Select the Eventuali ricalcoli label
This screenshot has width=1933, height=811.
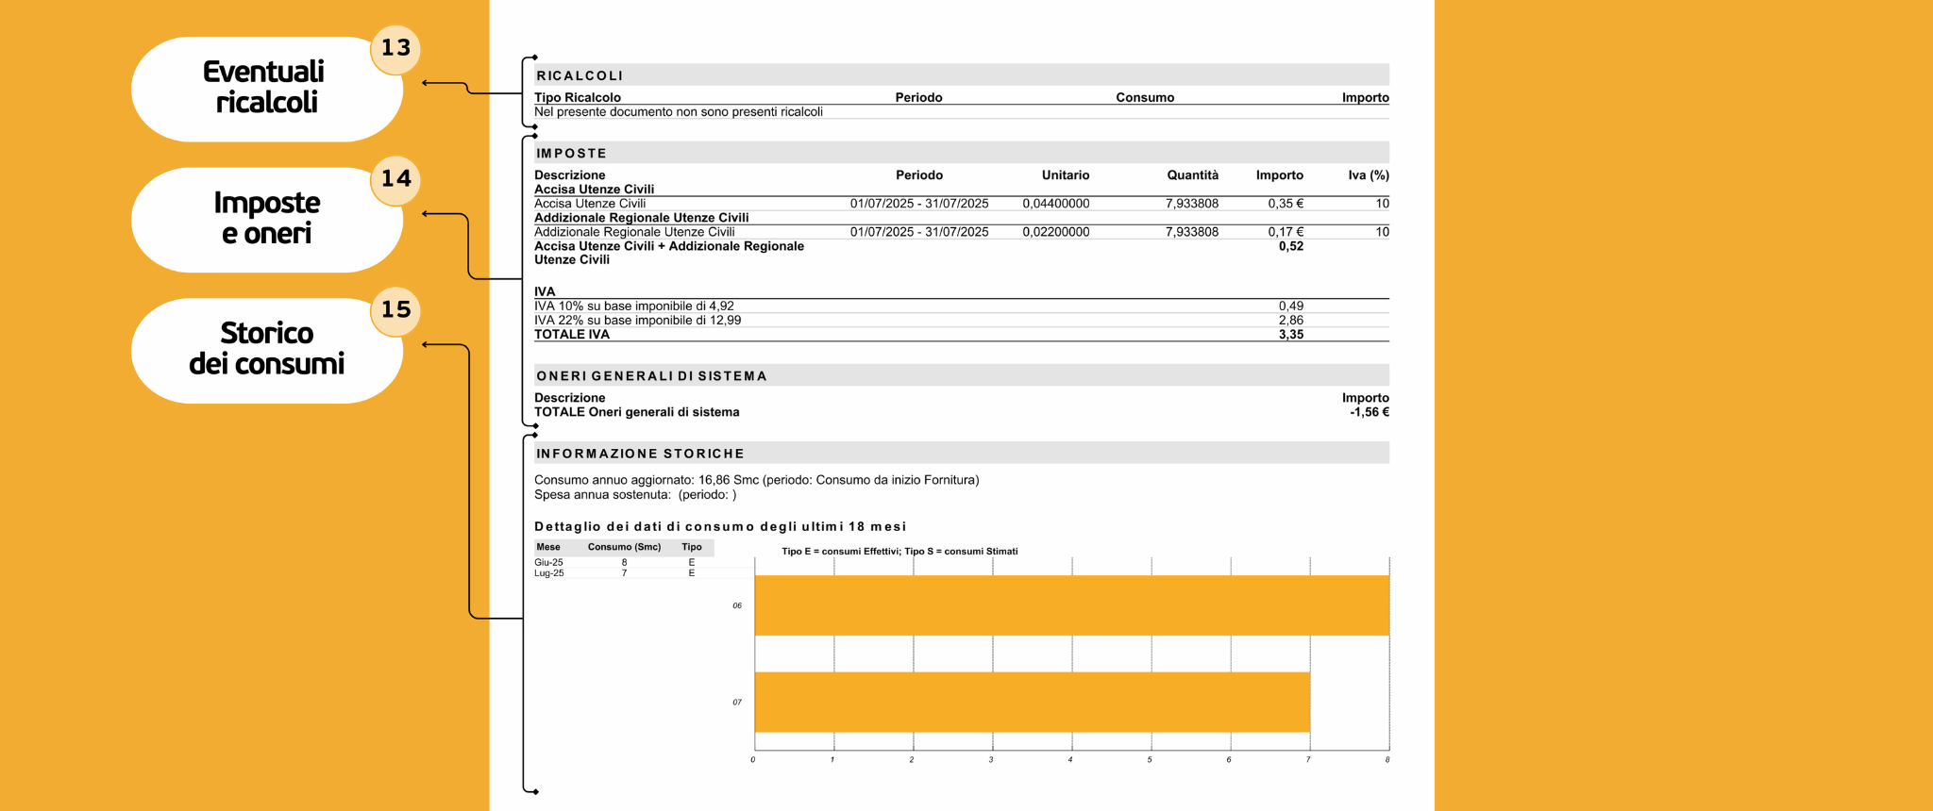tap(265, 88)
